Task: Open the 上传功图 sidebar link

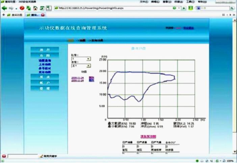Action: [x=45, y=64]
